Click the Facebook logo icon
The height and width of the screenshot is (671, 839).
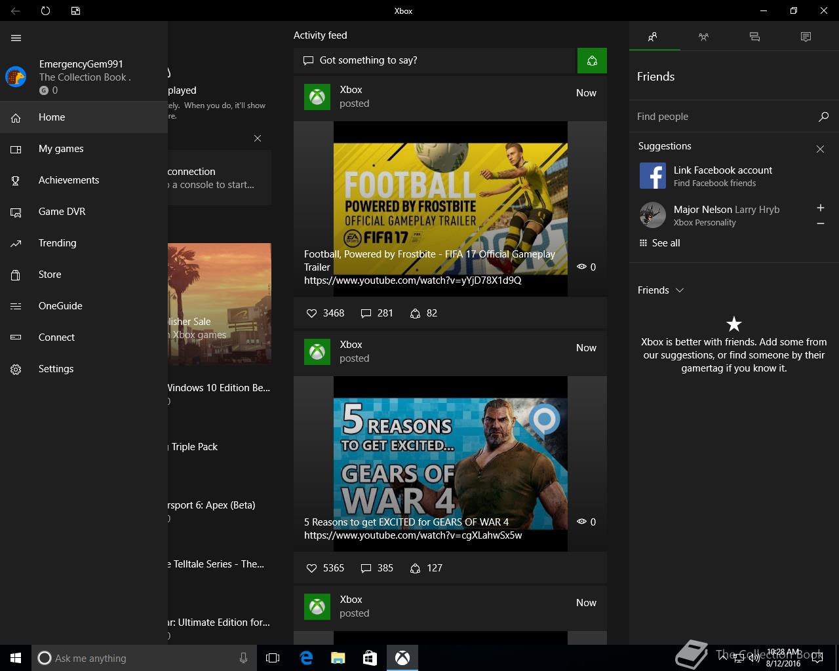click(653, 176)
